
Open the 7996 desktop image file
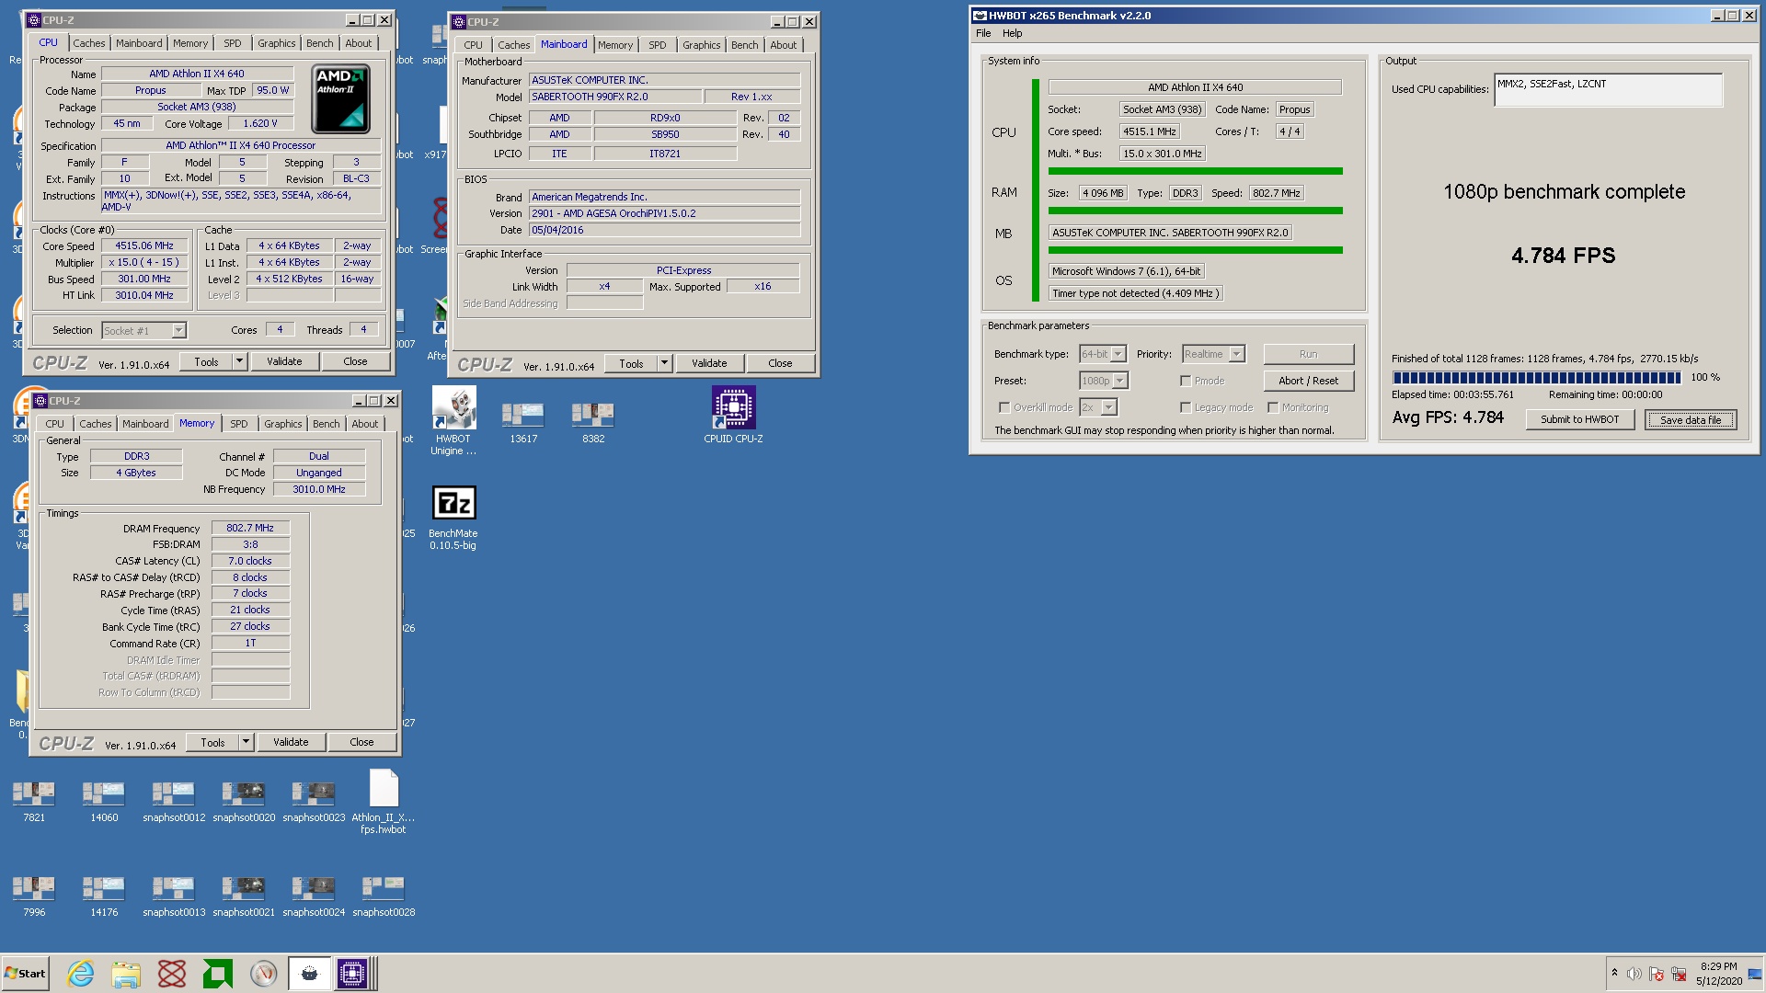click(34, 896)
